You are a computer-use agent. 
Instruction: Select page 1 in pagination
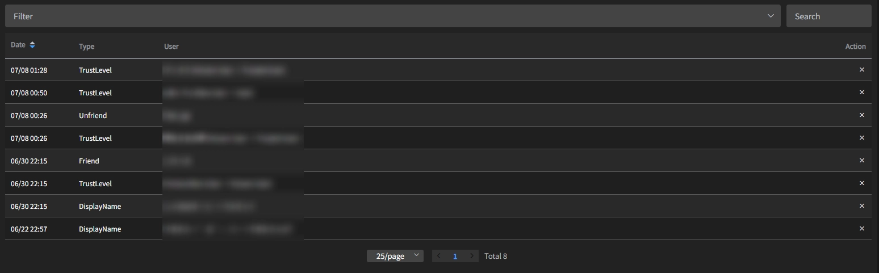pyautogui.click(x=455, y=256)
